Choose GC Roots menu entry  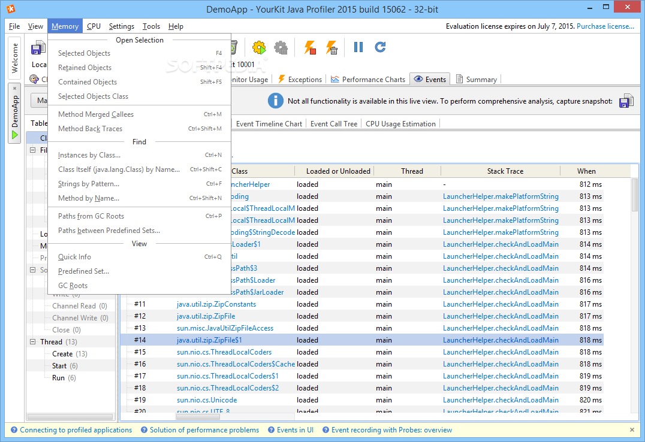[140, 285]
